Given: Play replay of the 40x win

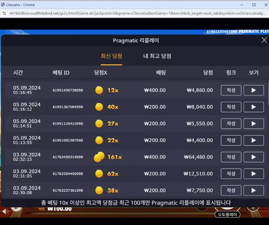Looking at the screenshot, I should point(253,107).
